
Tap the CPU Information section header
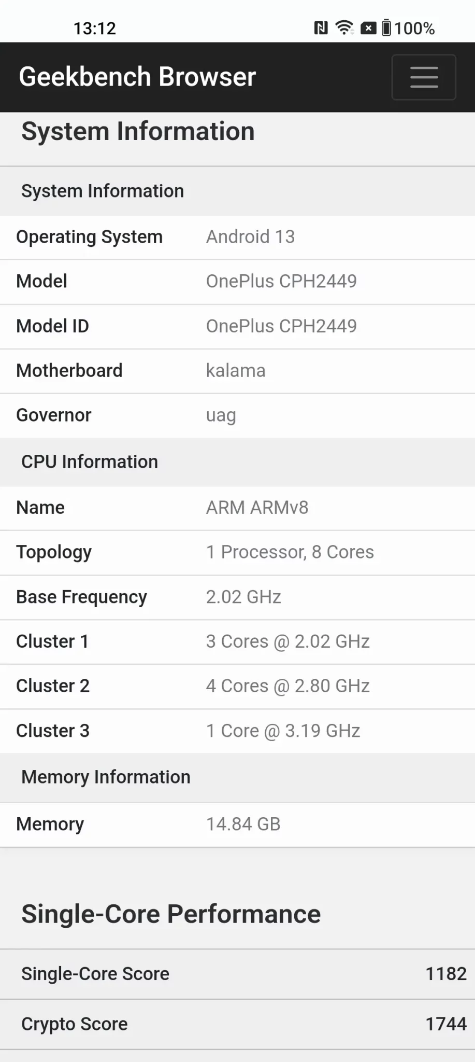tap(90, 462)
